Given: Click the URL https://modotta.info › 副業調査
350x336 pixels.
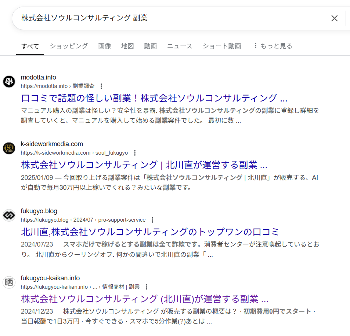Looking at the screenshot, I should click(x=58, y=86).
